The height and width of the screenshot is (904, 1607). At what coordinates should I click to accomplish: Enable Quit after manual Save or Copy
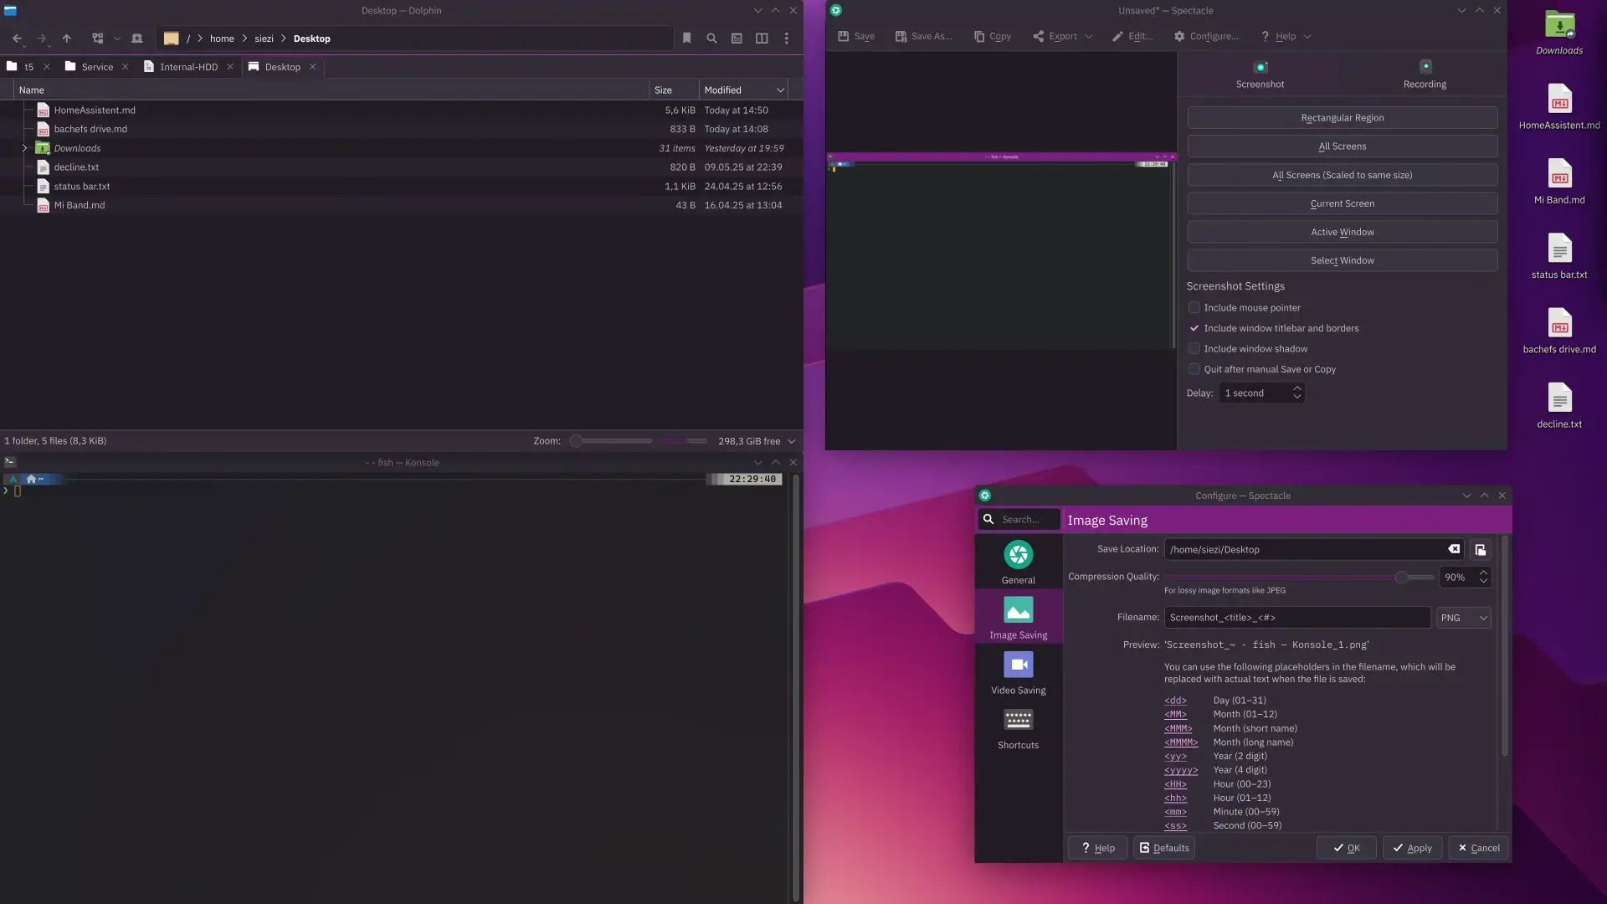point(1194,369)
